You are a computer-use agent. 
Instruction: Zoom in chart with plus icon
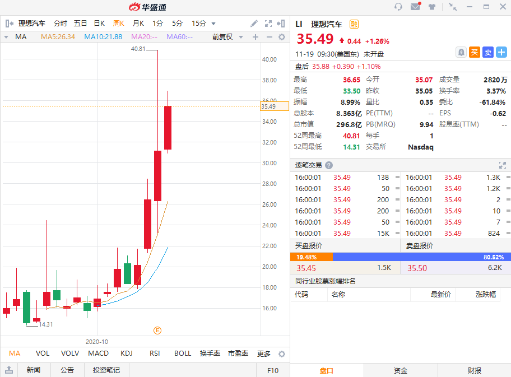[256, 37]
